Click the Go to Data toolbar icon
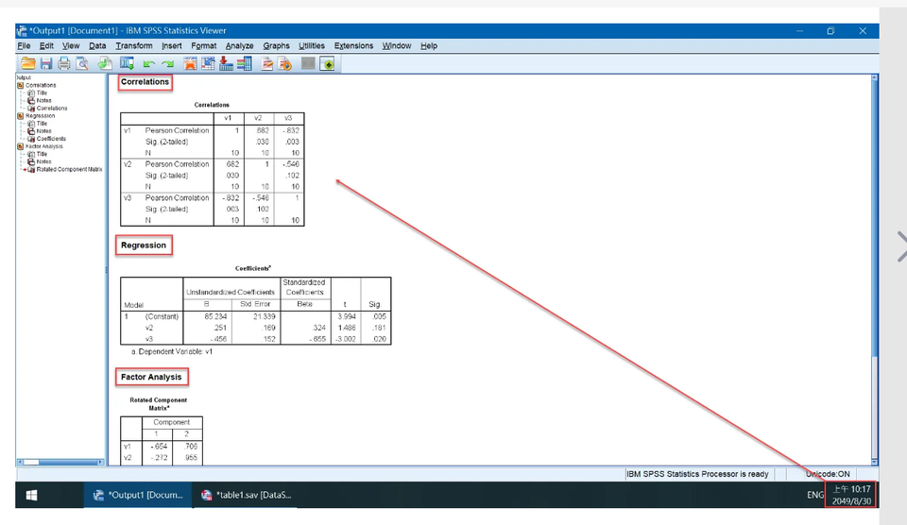The image size is (907, 525). pyautogui.click(x=191, y=64)
